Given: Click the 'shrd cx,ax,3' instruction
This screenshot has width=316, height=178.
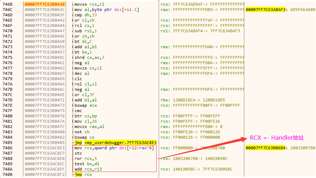Looking at the screenshot, I should [x=89, y=57].
